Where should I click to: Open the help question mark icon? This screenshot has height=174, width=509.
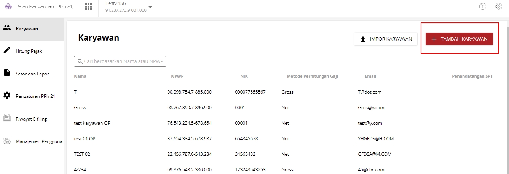pyautogui.click(x=483, y=6)
